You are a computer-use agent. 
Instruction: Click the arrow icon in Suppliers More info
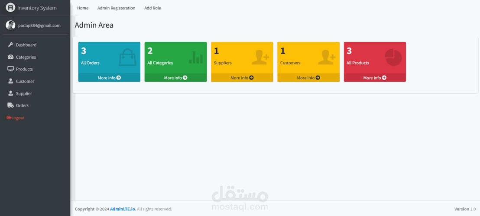click(x=251, y=78)
